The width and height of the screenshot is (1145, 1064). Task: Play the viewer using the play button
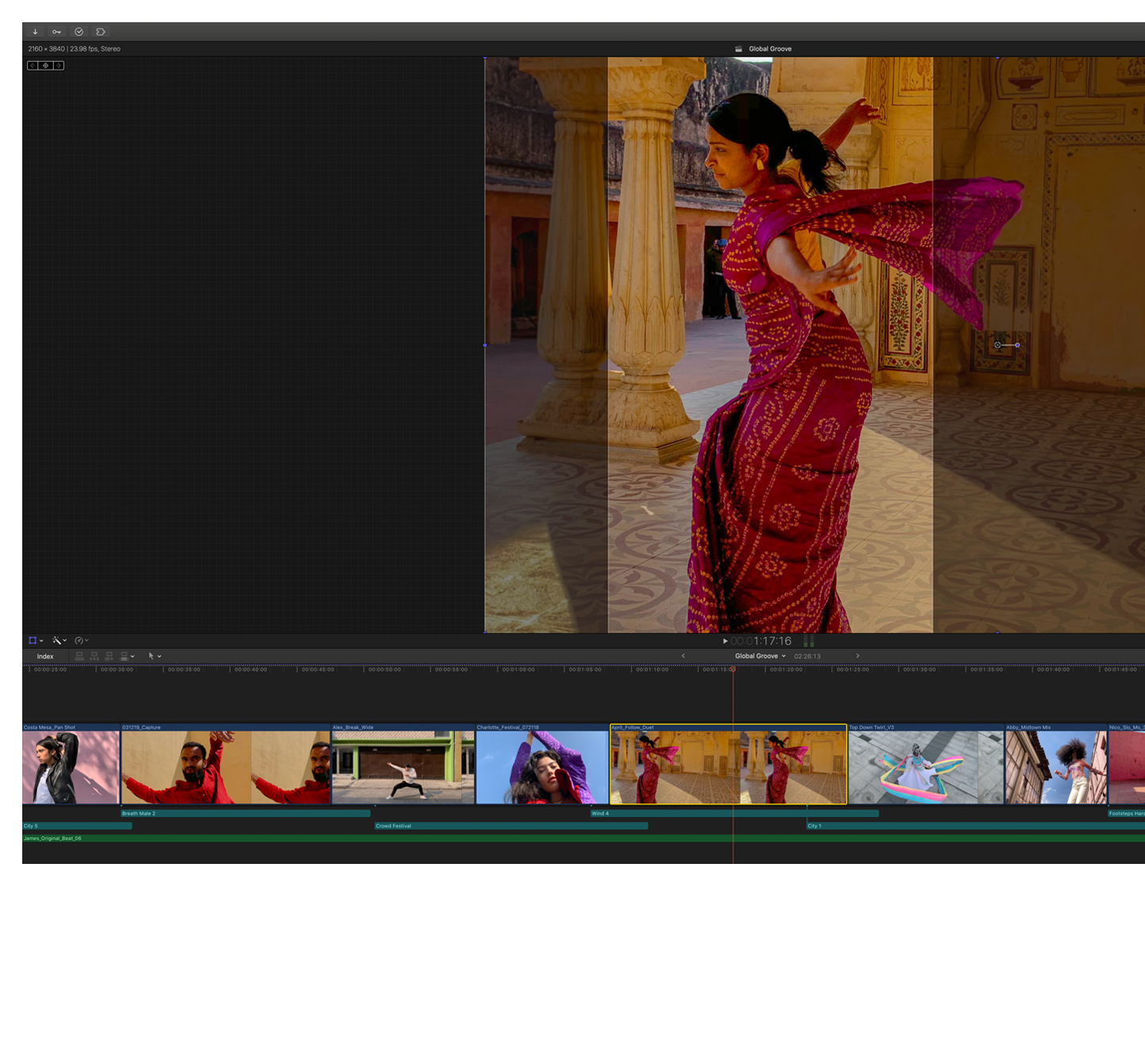[x=725, y=641]
